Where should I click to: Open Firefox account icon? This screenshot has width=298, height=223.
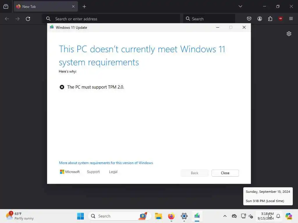click(260, 19)
